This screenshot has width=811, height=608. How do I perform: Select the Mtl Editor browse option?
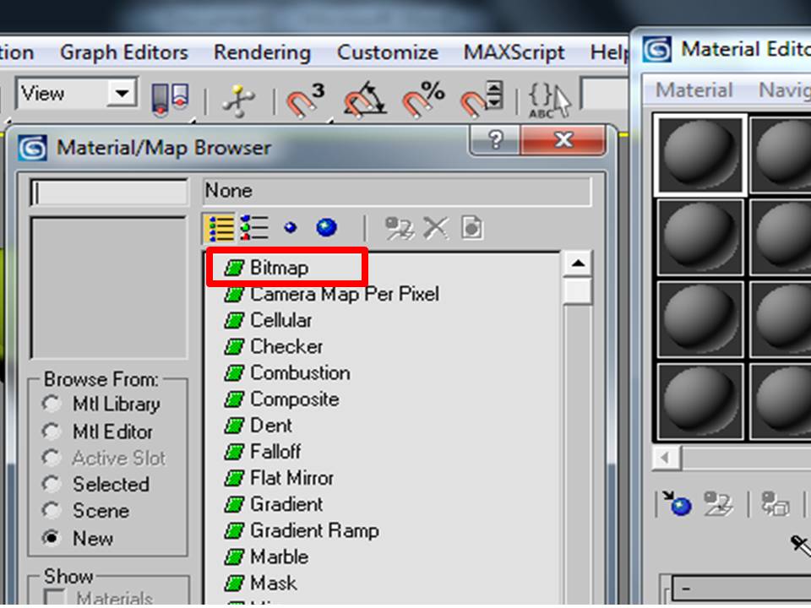pos(52,432)
